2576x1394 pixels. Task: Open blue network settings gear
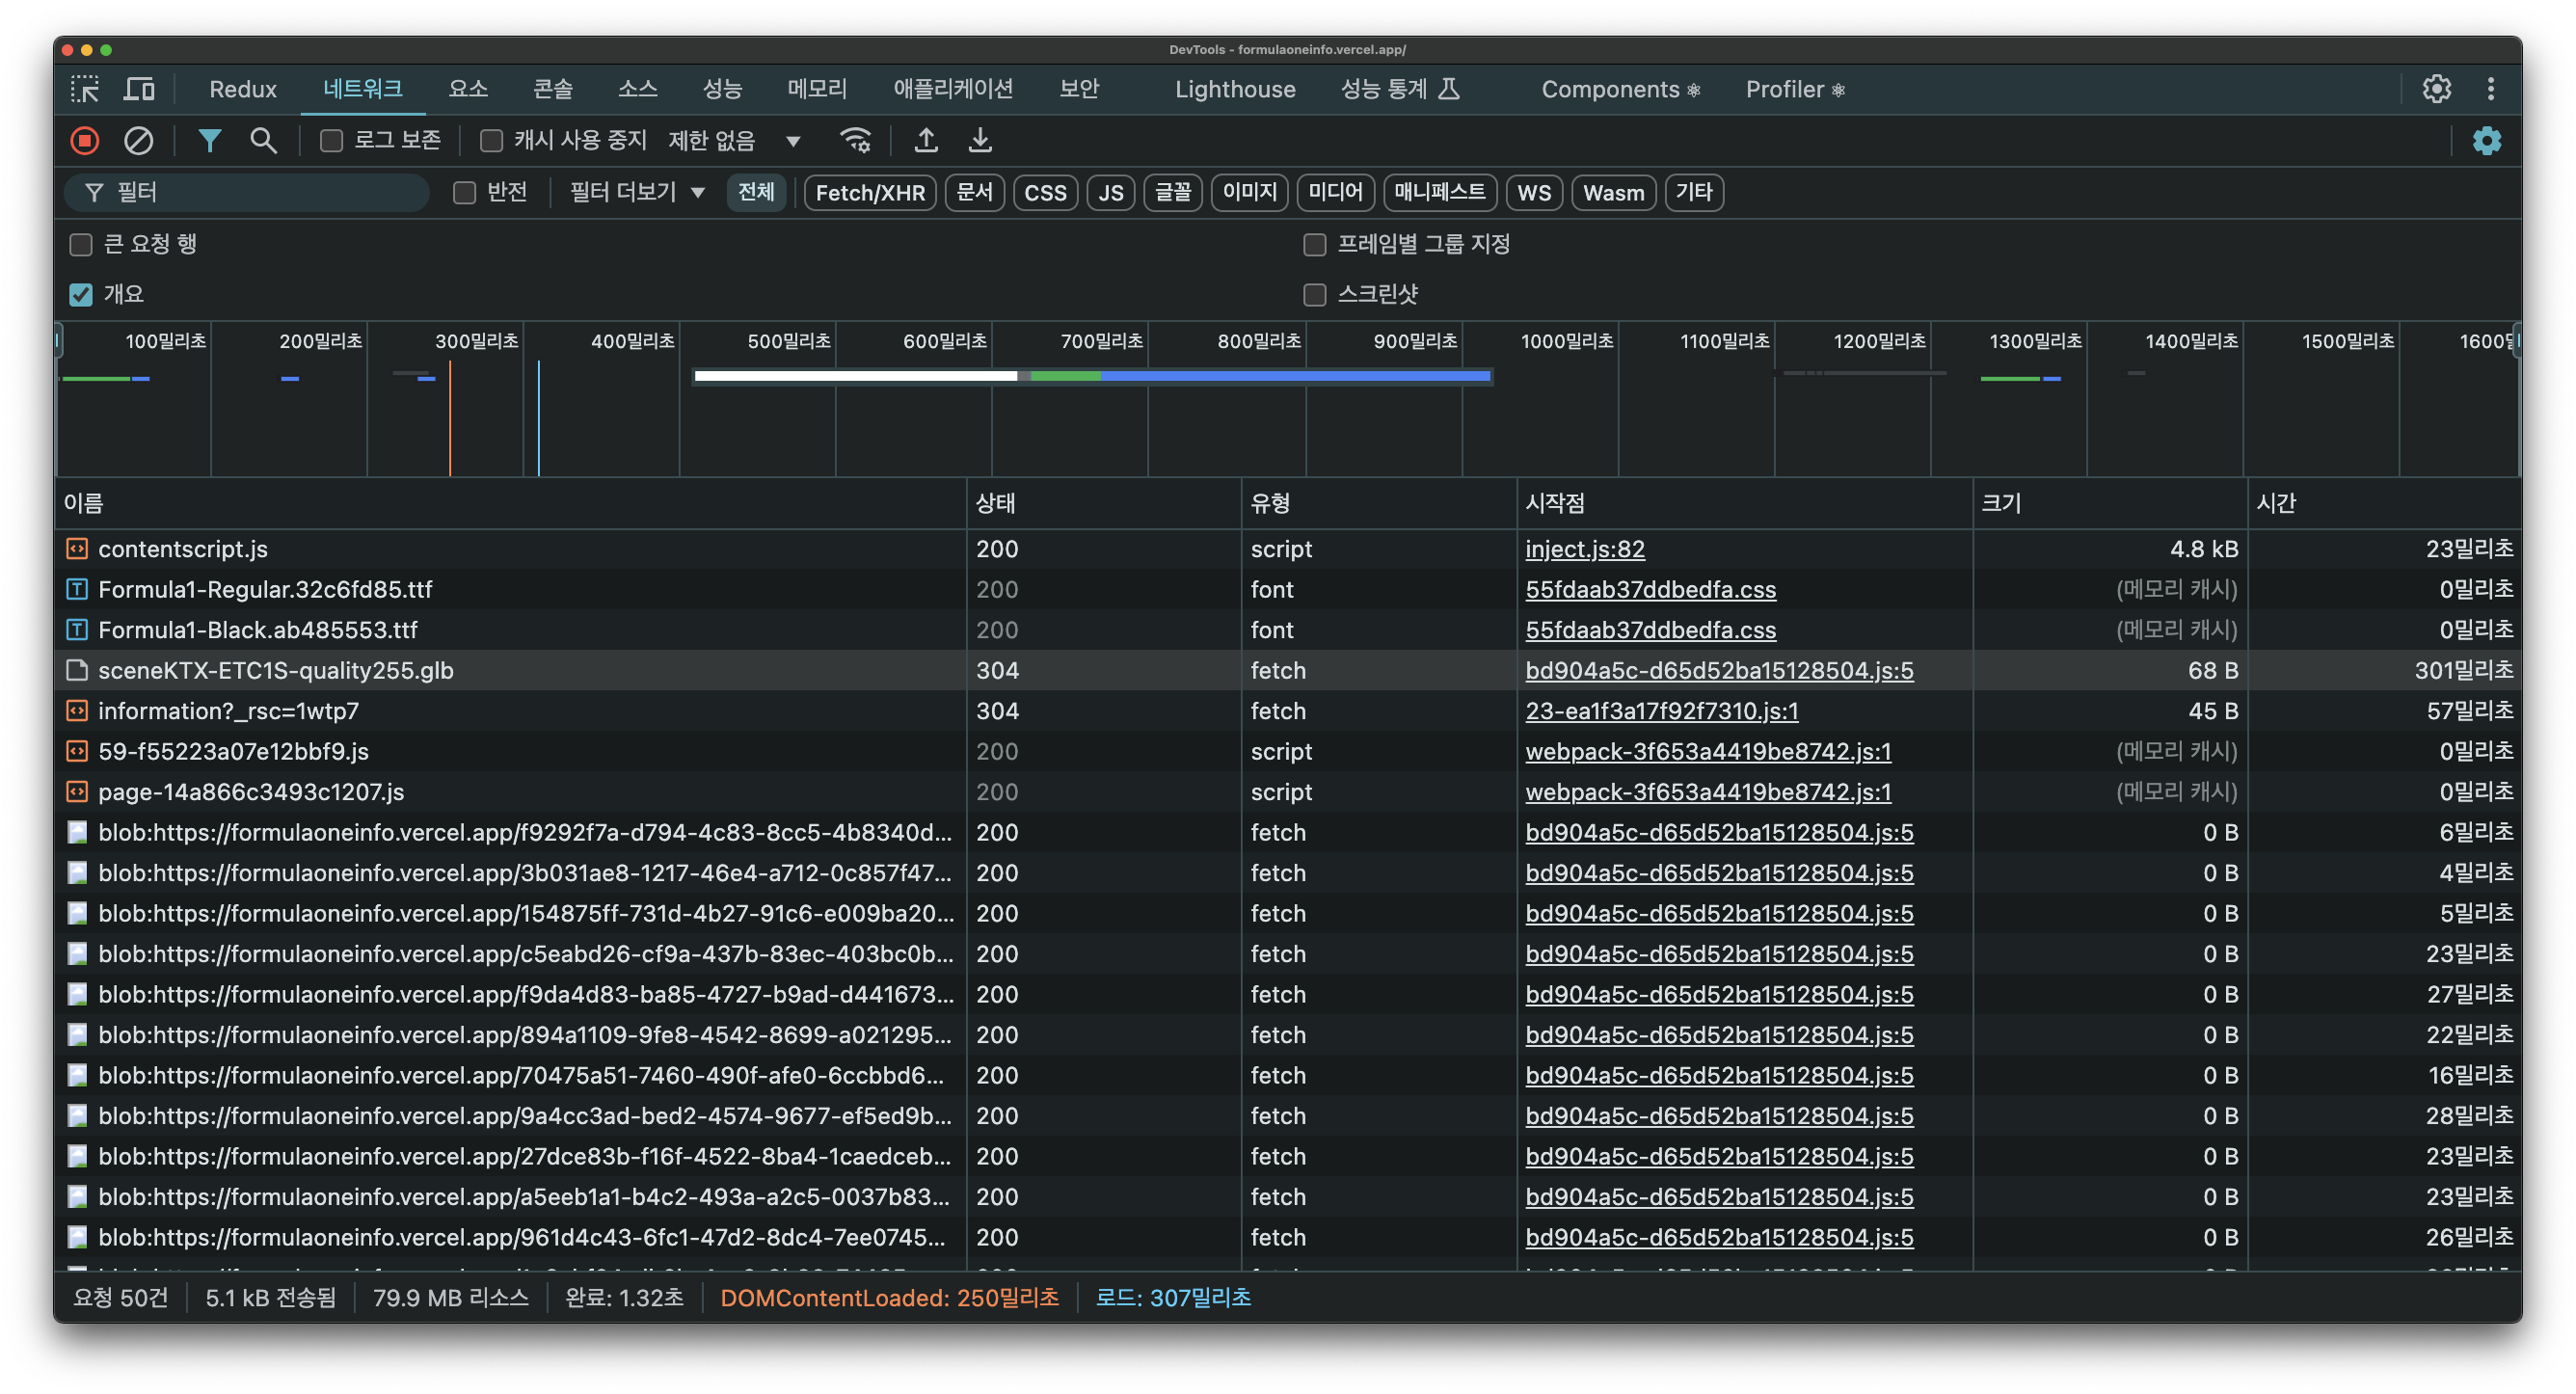point(2486,141)
